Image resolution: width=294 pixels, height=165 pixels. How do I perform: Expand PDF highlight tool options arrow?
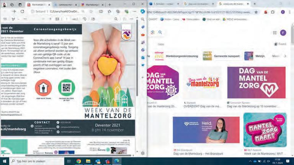[18, 19]
